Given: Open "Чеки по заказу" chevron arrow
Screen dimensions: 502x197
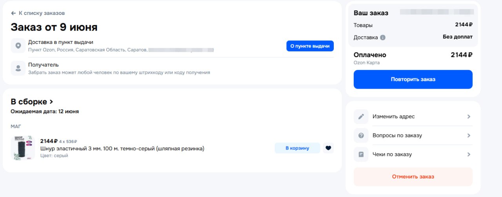Looking at the screenshot, I should (469, 154).
